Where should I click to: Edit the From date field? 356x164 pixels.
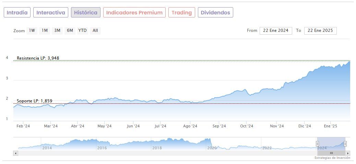point(276,30)
